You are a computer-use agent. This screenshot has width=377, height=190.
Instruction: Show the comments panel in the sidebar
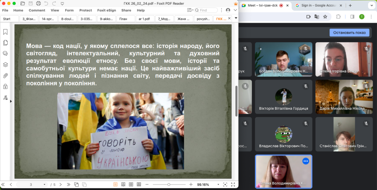point(6,54)
